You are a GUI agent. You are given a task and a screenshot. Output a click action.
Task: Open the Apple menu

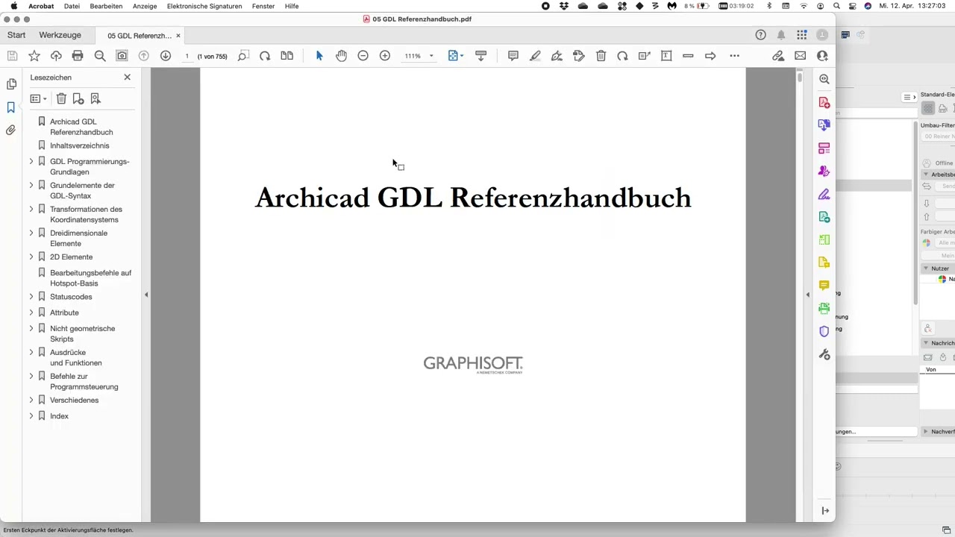point(14,6)
